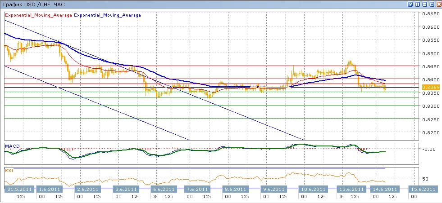Click the red Exponential_Moving_Average legend label
The image size is (442, 203).
(x=38, y=15)
